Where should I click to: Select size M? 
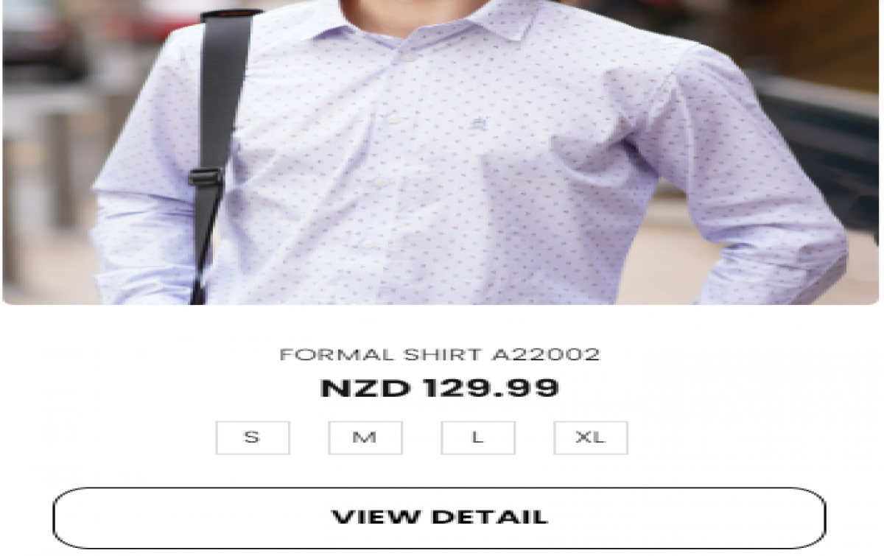click(x=365, y=437)
